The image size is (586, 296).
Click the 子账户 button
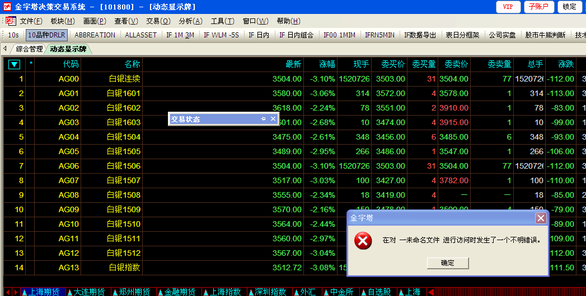(x=539, y=7)
